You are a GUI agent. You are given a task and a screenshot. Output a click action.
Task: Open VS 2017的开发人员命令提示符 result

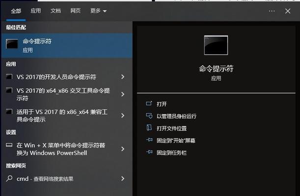56,77
